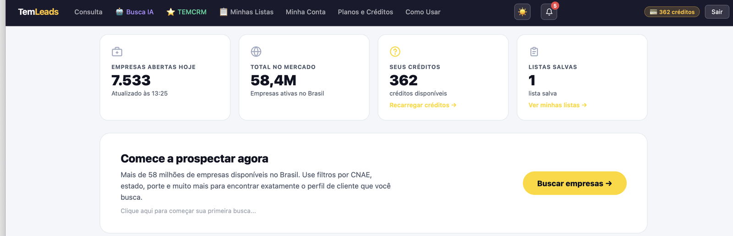Open Planos e Créditos page
The image size is (733, 236).
click(x=366, y=12)
